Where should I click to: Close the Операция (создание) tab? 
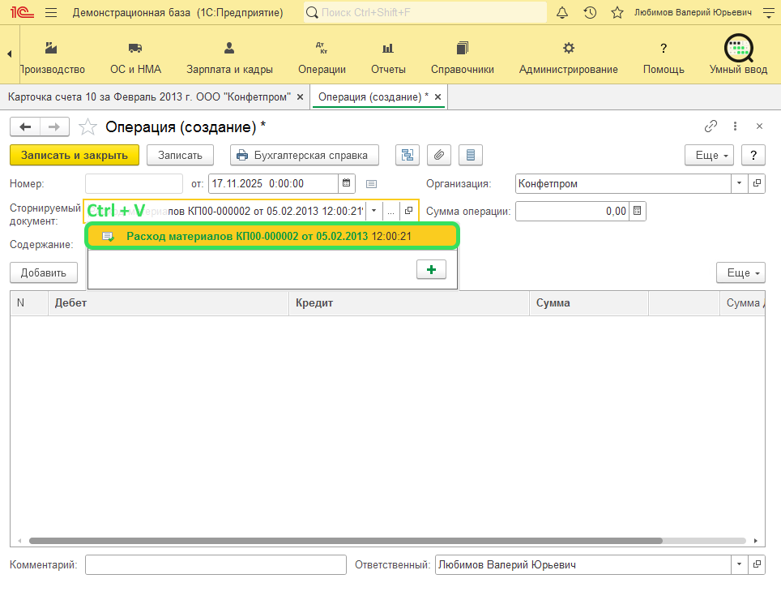(x=437, y=97)
